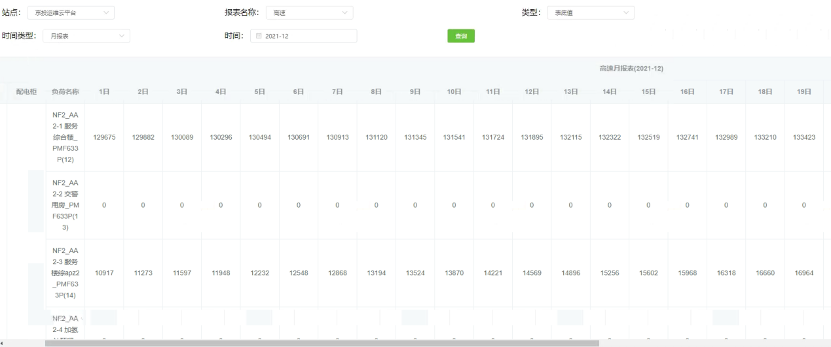Expand the 类型 dropdown showing 表底值

pos(591,12)
